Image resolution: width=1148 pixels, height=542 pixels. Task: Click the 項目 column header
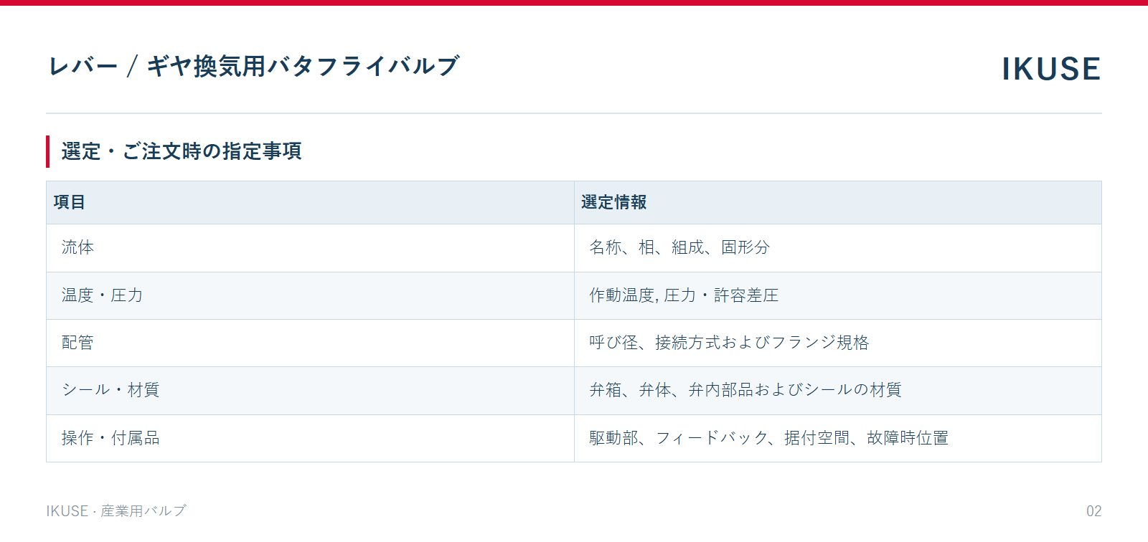(310, 202)
